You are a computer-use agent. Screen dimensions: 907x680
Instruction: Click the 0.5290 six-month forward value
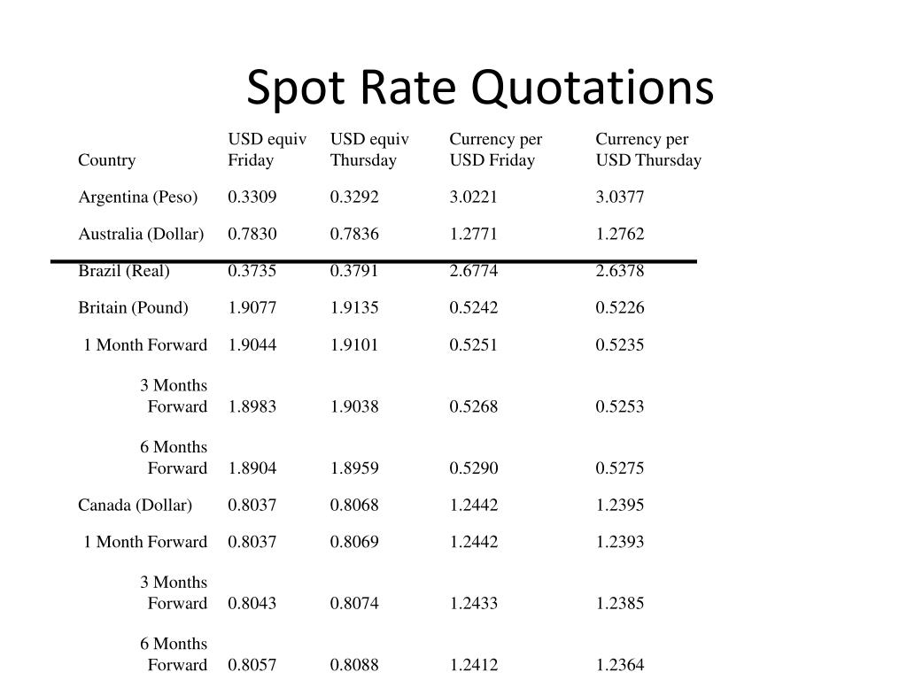[x=473, y=468]
